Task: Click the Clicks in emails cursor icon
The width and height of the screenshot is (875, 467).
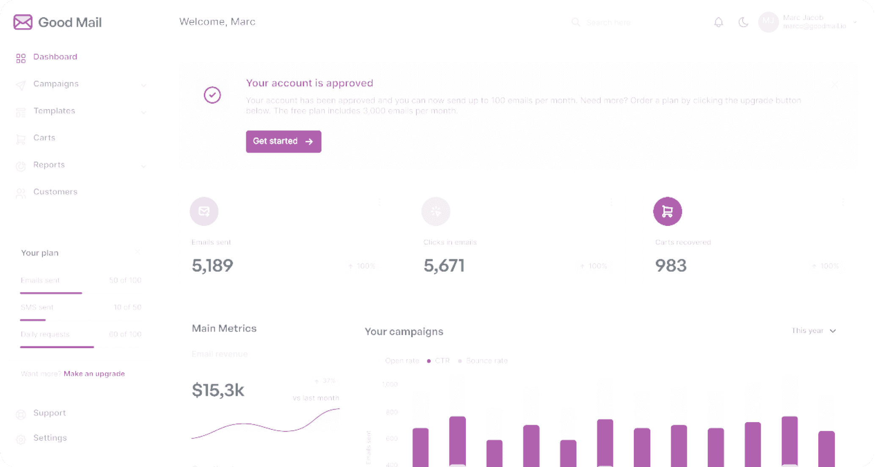Action: click(435, 211)
